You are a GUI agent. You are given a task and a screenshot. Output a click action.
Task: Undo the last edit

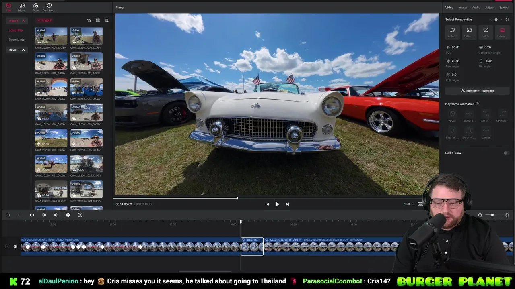(8, 215)
